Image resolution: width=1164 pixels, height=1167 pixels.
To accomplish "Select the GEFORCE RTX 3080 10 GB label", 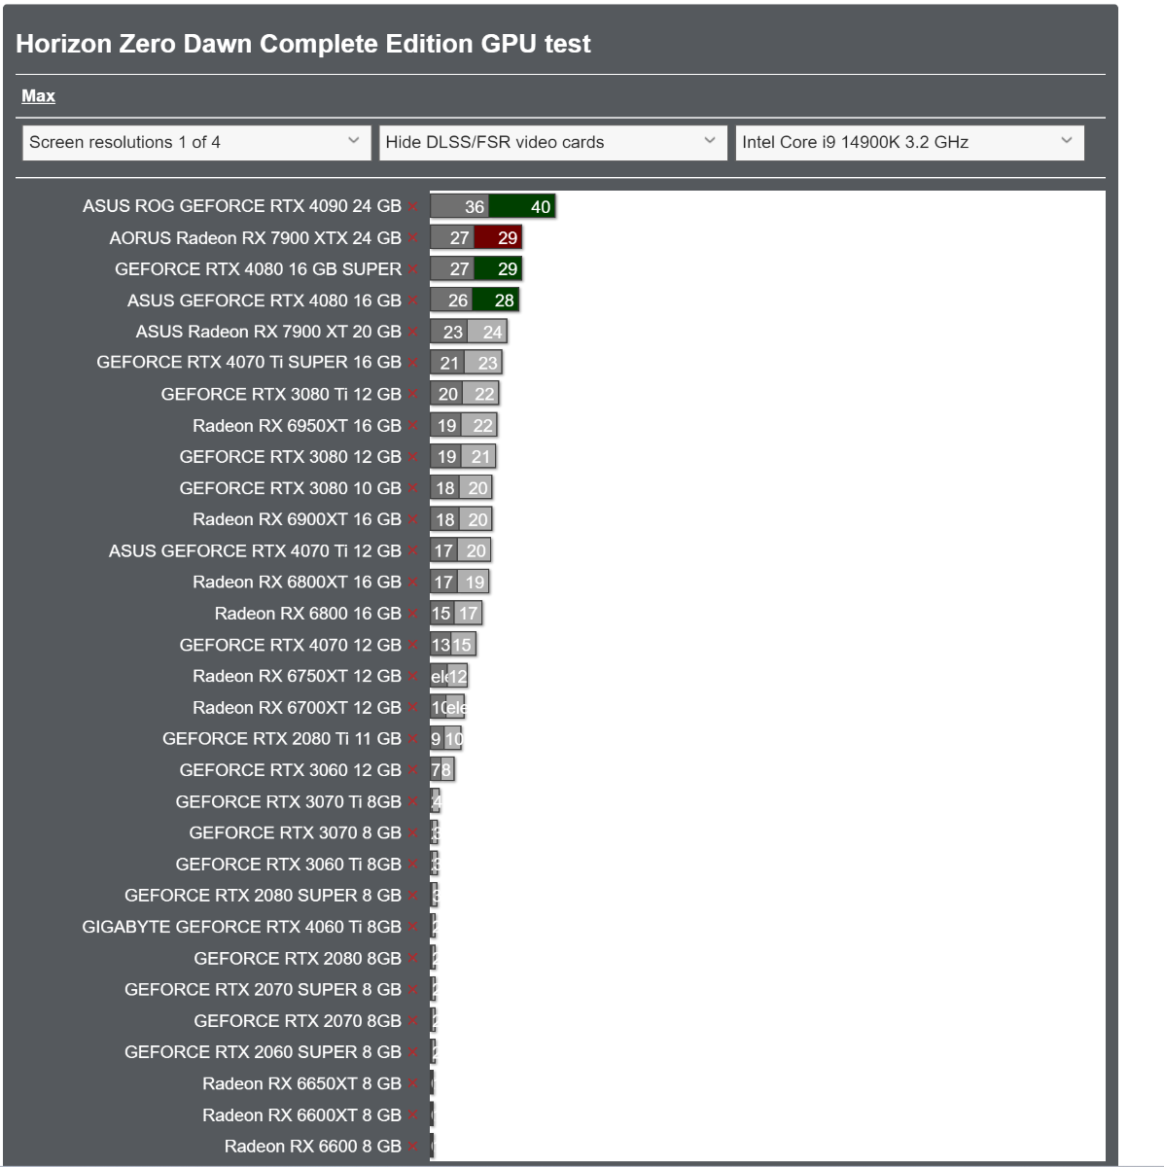I will pyautogui.click(x=291, y=488).
